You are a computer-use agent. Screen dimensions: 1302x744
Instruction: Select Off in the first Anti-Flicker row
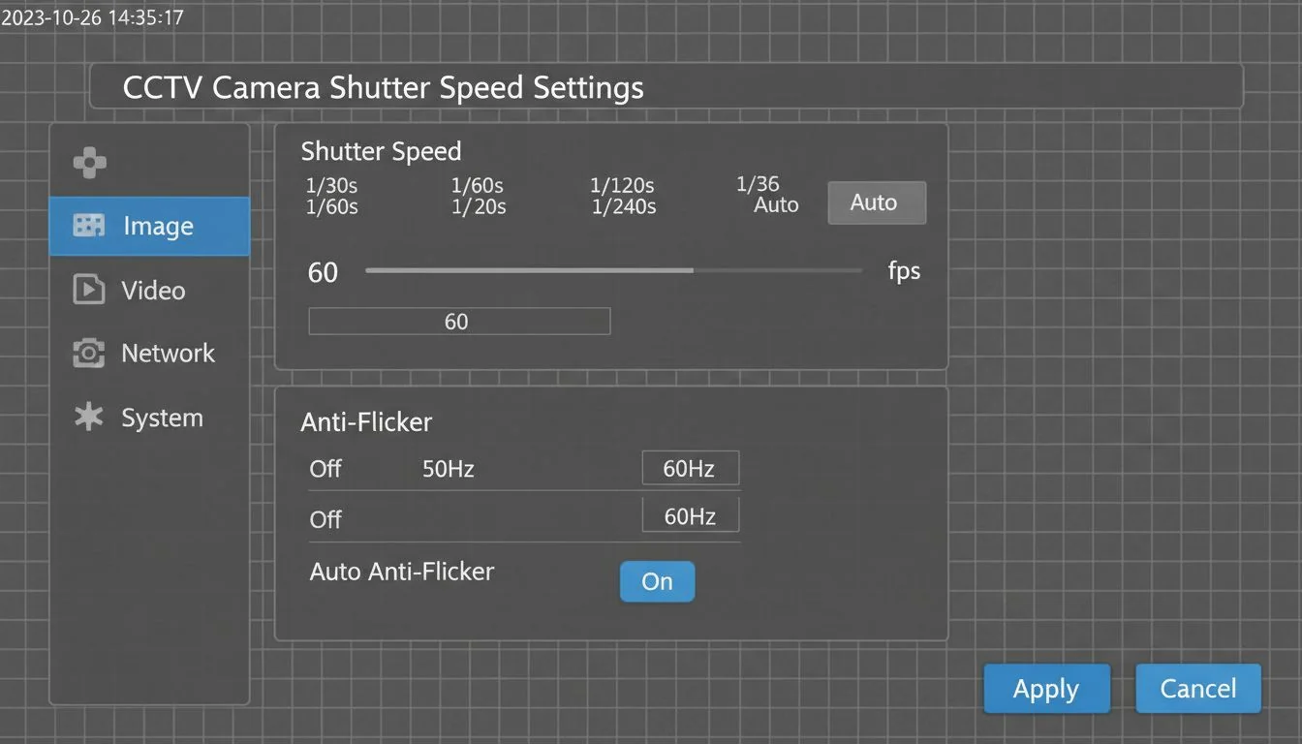point(325,469)
